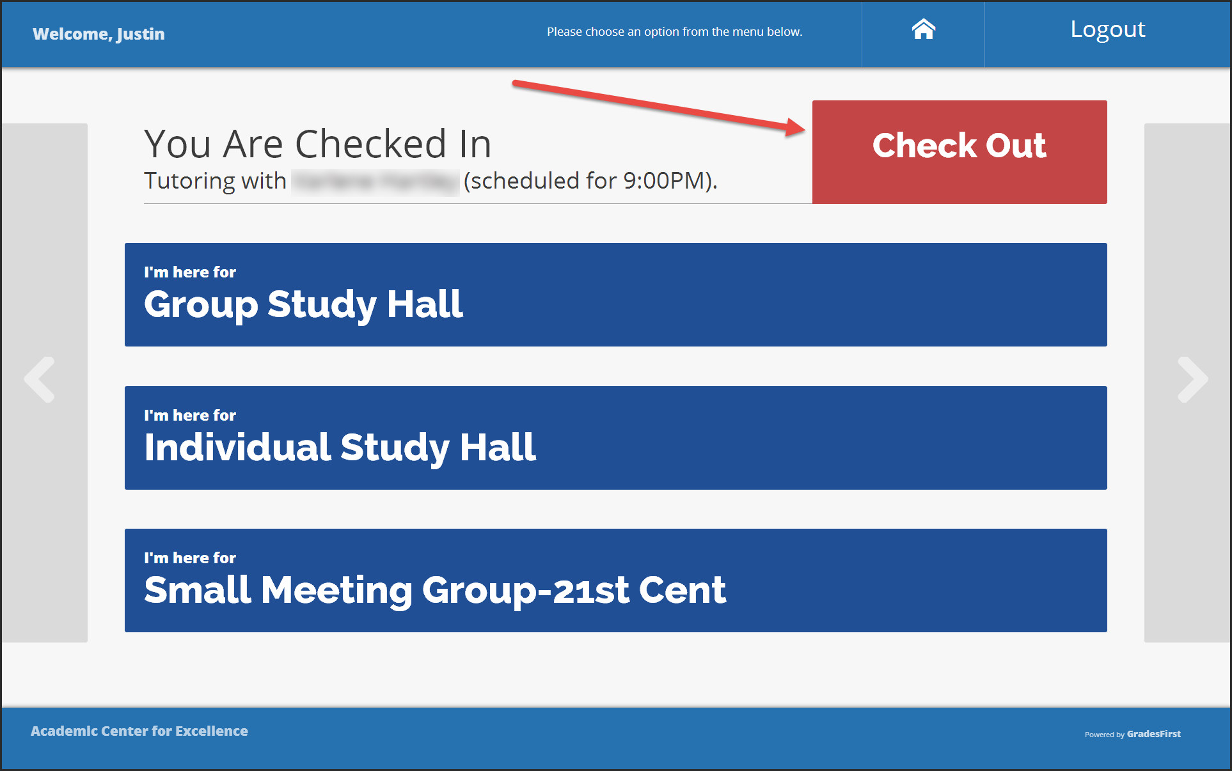
Task: Click the home icon in header
Action: coord(923,29)
